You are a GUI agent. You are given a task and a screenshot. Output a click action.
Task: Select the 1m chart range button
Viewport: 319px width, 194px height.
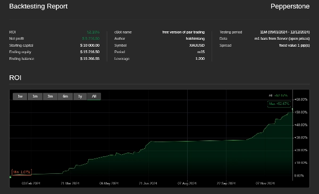click(35, 96)
